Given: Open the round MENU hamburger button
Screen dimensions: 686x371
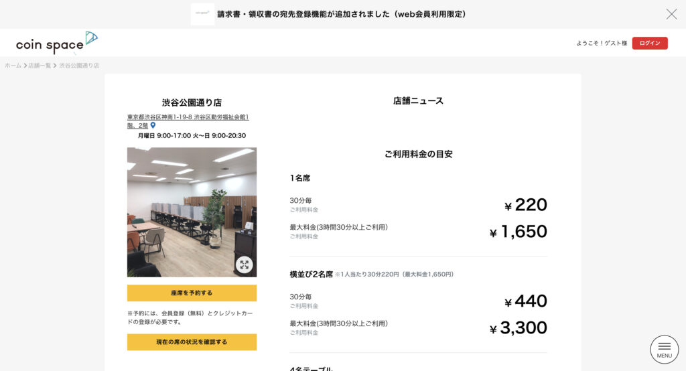Looking at the screenshot, I should tap(664, 350).
